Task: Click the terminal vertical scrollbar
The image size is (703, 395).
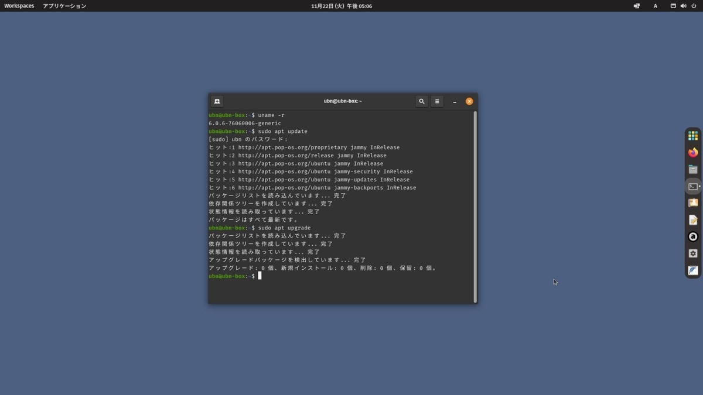Action: tap(475, 207)
